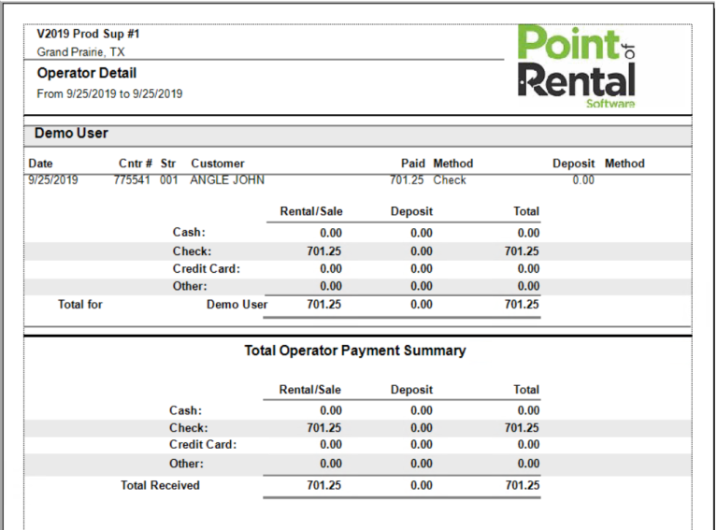The image size is (717, 530).
Task: Click Credit Card label in Demo User section
Action: [206, 269]
